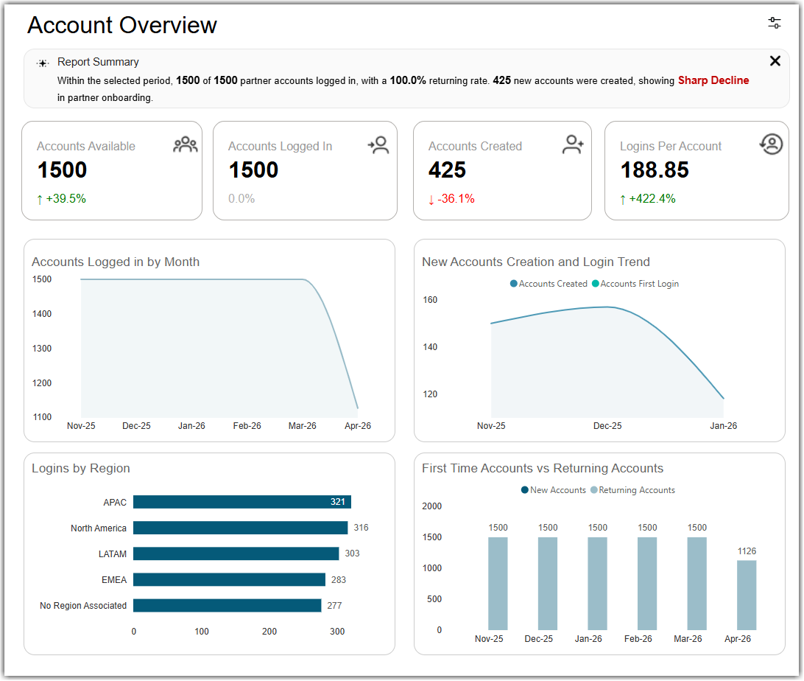
Task: Click the Nov-25 returning accounts bar
Action: (x=498, y=584)
